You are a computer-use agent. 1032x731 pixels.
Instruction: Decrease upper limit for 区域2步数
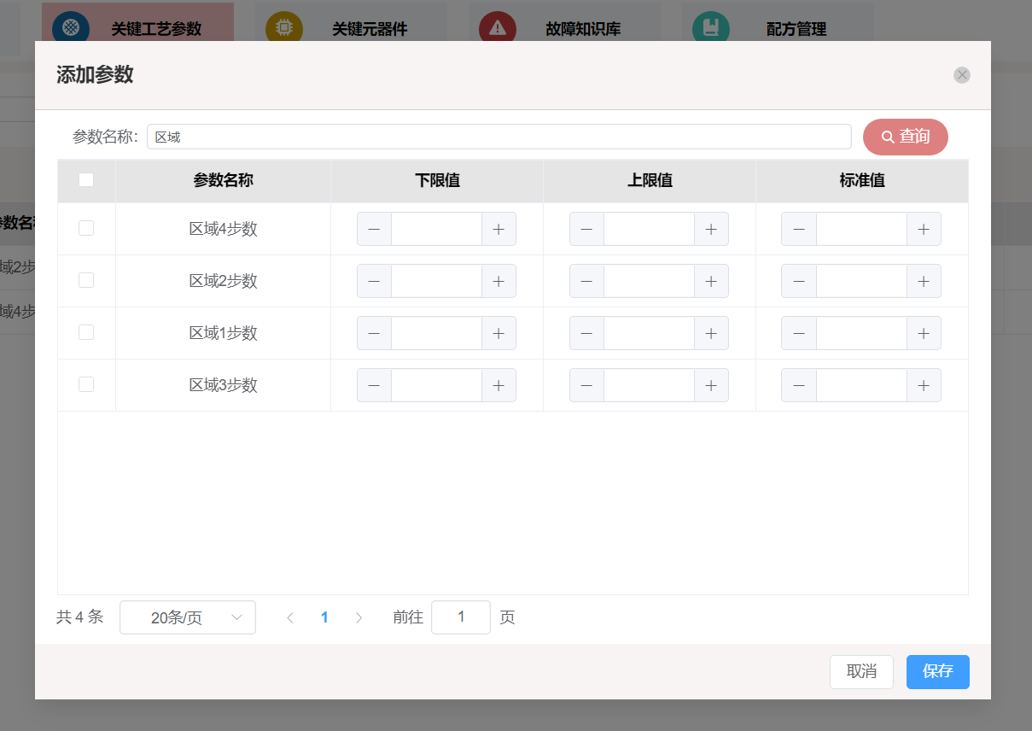(586, 281)
